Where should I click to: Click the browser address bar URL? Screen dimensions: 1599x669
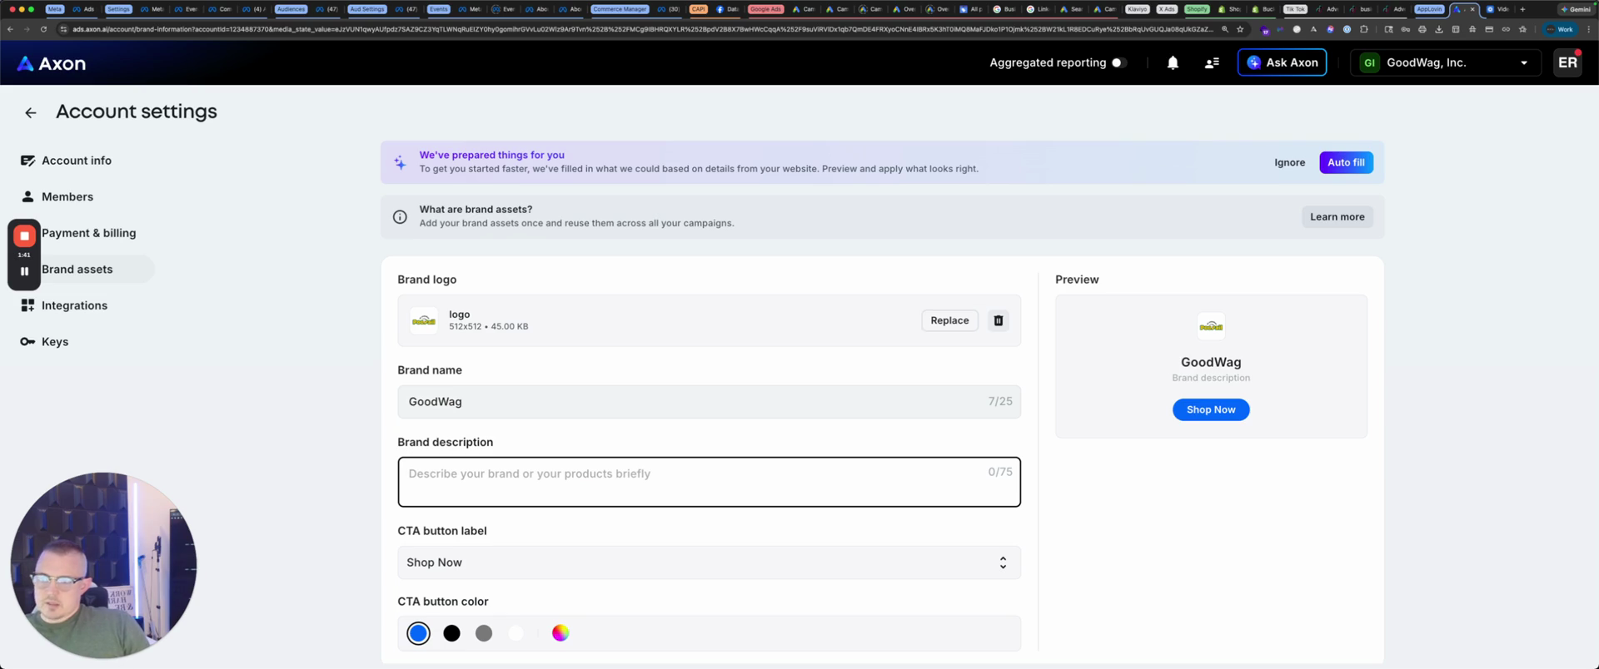(641, 29)
